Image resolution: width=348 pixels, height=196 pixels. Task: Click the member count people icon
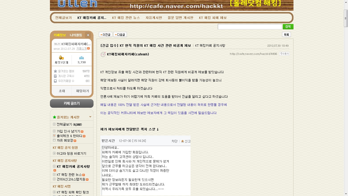point(82,58)
